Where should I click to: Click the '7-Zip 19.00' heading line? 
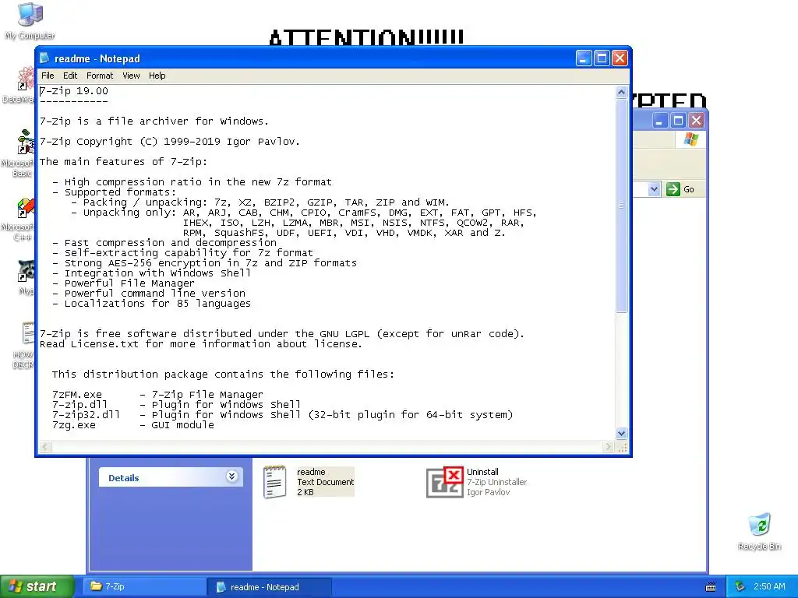74,91
